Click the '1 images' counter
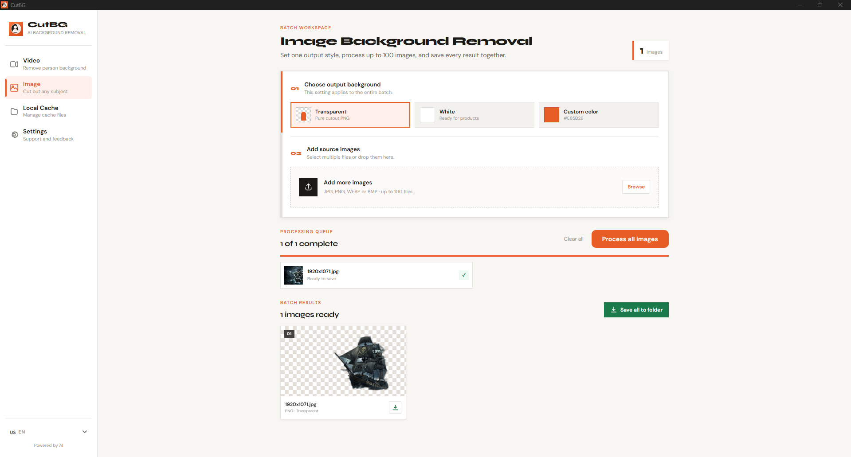The height and width of the screenshot is (457, 851). 651,51
